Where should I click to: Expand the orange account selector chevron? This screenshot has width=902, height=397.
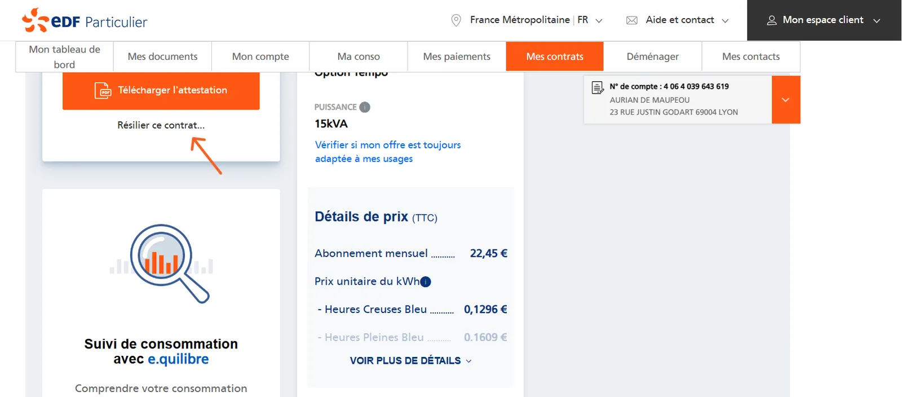pos(785,100)
